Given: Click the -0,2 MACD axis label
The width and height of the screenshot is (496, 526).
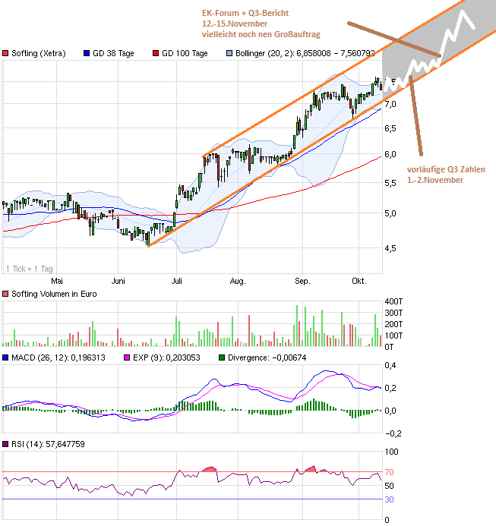Looking at the screenshot, I should click(x=393, y=433).
